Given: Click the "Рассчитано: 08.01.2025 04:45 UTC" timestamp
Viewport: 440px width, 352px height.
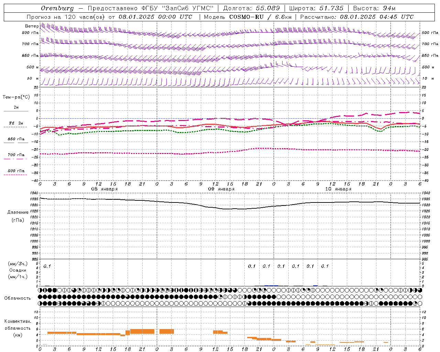Looking at the screenshot, I should pyautogui.click(x=357, y=17).
